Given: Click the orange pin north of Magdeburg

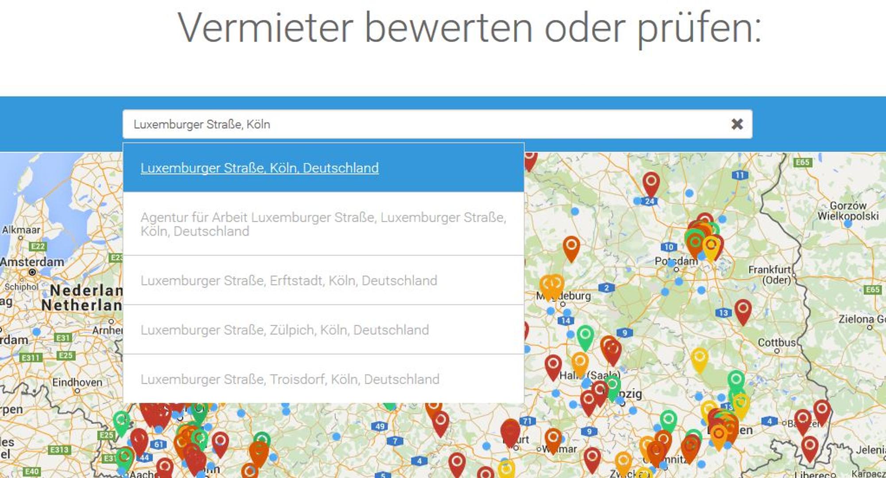Looking at the screenshot, I should click(x=571, y=248).
